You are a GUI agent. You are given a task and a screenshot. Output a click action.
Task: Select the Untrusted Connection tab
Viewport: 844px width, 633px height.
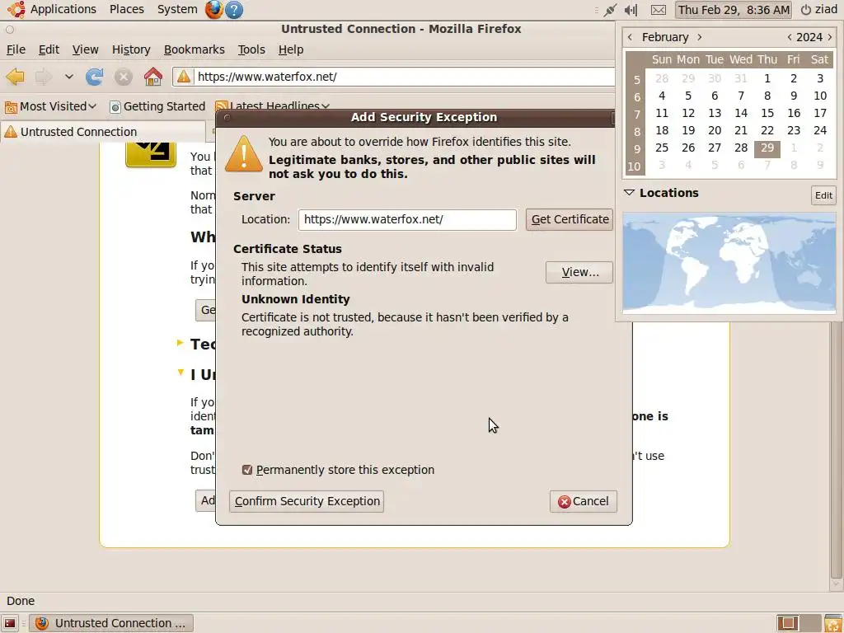[x=103, y=132]
